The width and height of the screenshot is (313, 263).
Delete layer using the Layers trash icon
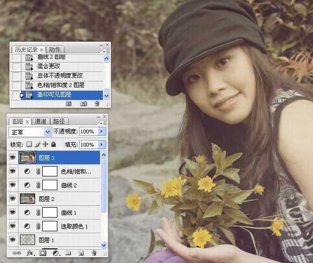coord(94,253)
